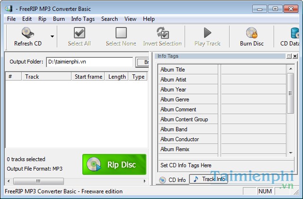Image resolution: width=303 pixels, height=199 pixels.
Task: Click the track list horizontal scrollbar thumb
Action: 38,181
